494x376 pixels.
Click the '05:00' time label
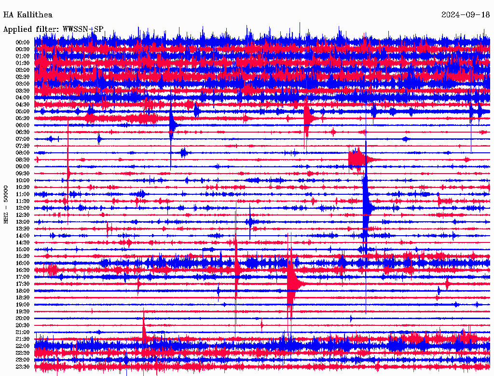[x=23, y=111]
